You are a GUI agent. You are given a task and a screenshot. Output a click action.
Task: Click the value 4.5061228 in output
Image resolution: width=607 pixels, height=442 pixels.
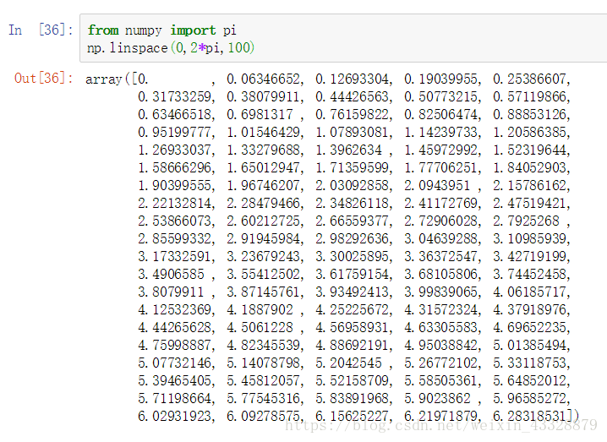pyautogui.click(x=260, y=328)
